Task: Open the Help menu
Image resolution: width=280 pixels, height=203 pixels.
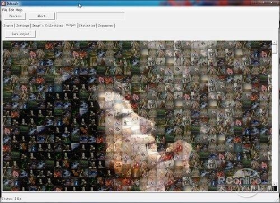Action: coord(19,10)
